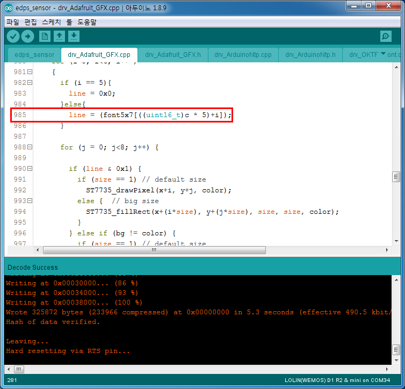Image resolution: width=405 pixels, height=389 pixels.
Task: Click the ST7735_drawPixel call on line 992
Action: (158, 190)
